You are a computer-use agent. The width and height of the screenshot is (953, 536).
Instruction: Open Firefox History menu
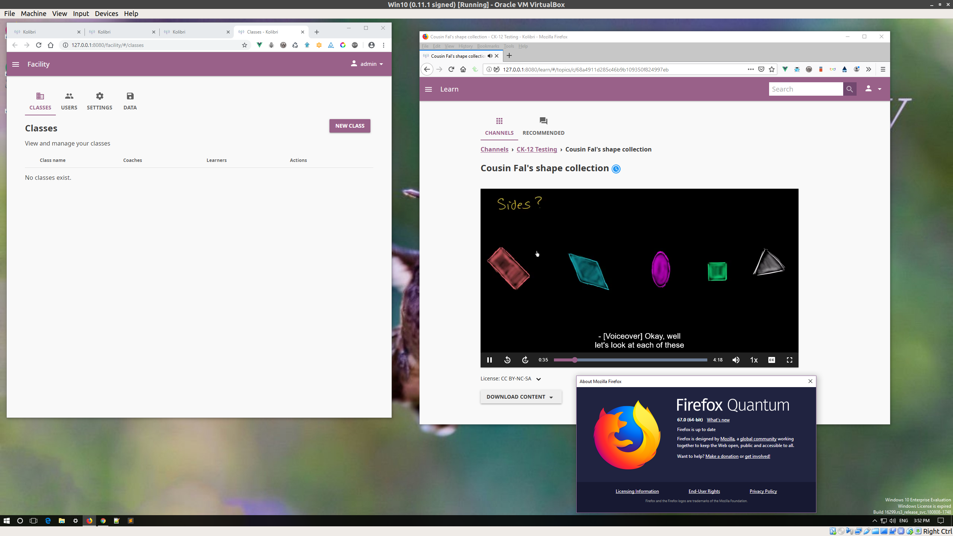(x=465, y=46)
